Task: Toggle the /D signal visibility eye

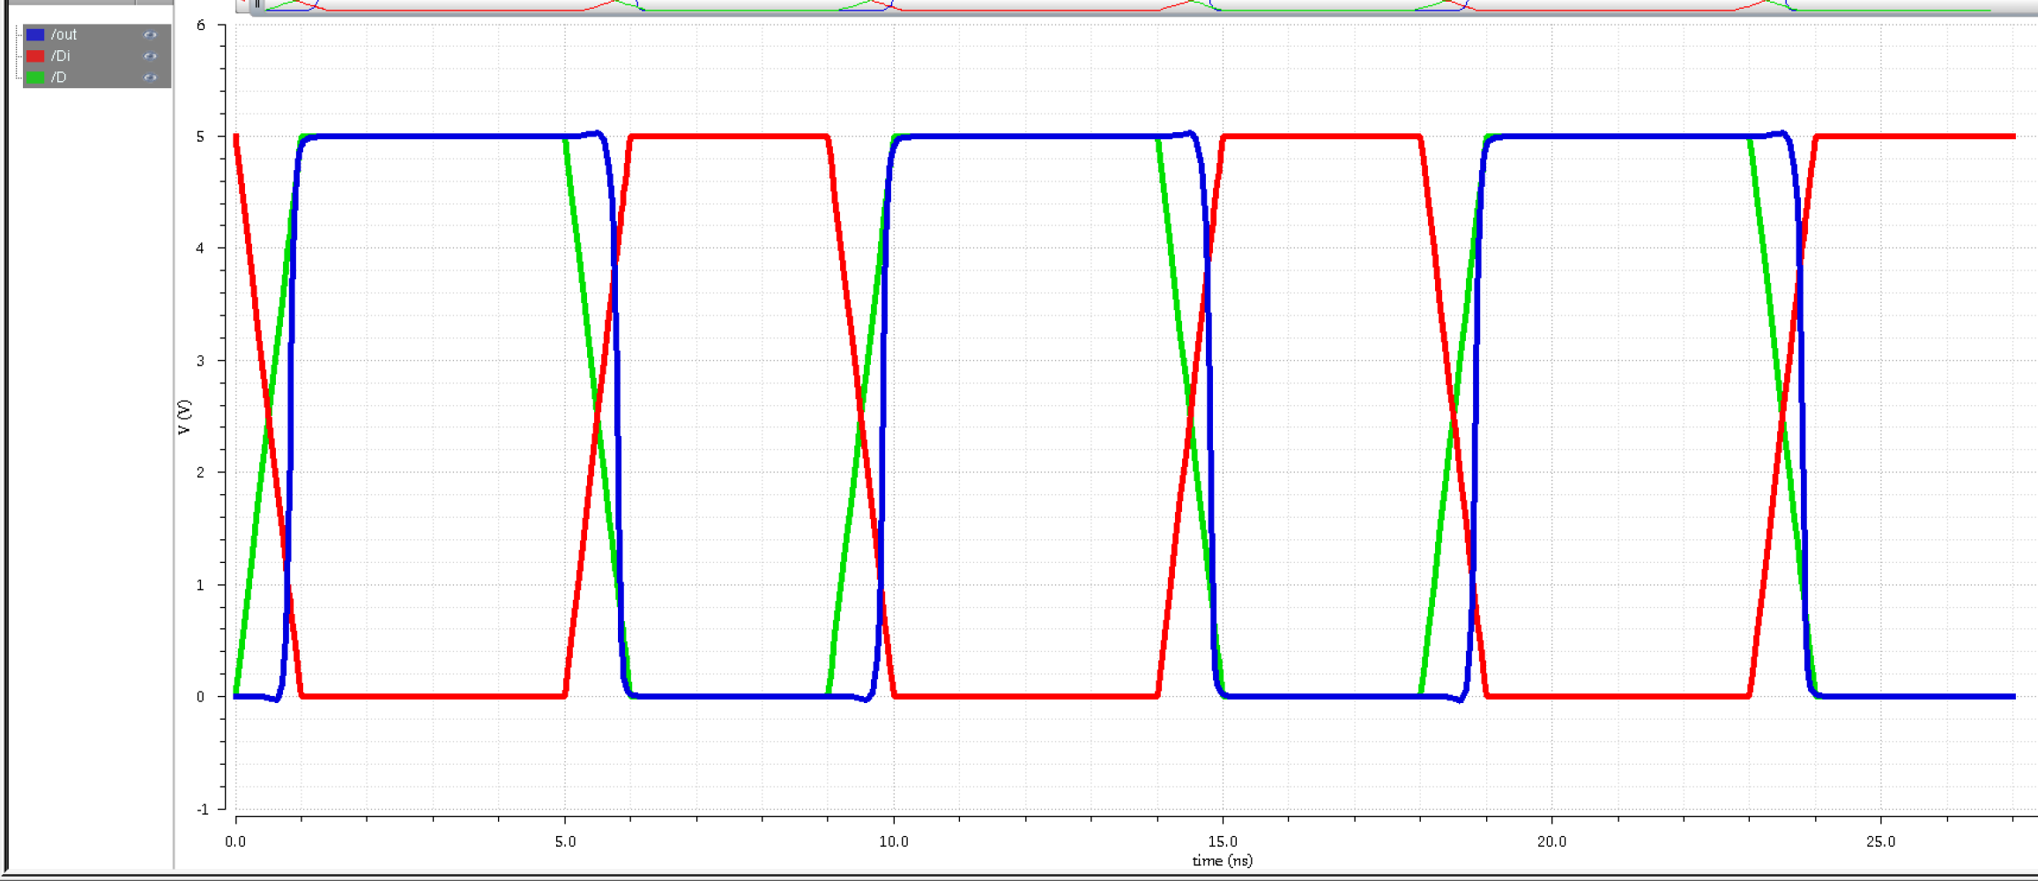Action: click(150, 78)
